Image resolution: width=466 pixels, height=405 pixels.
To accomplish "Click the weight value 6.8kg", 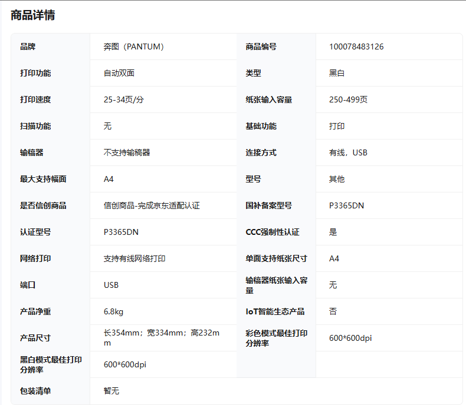I will (x=113, y=311).
